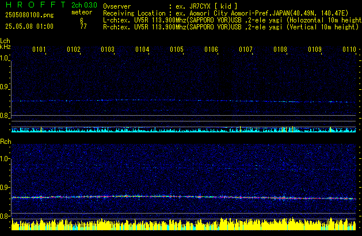The height and width of the screenshot is (236, 362).
Task: Click the HROFFT title text
Action: pyautogui.click(x=36, y=5)
